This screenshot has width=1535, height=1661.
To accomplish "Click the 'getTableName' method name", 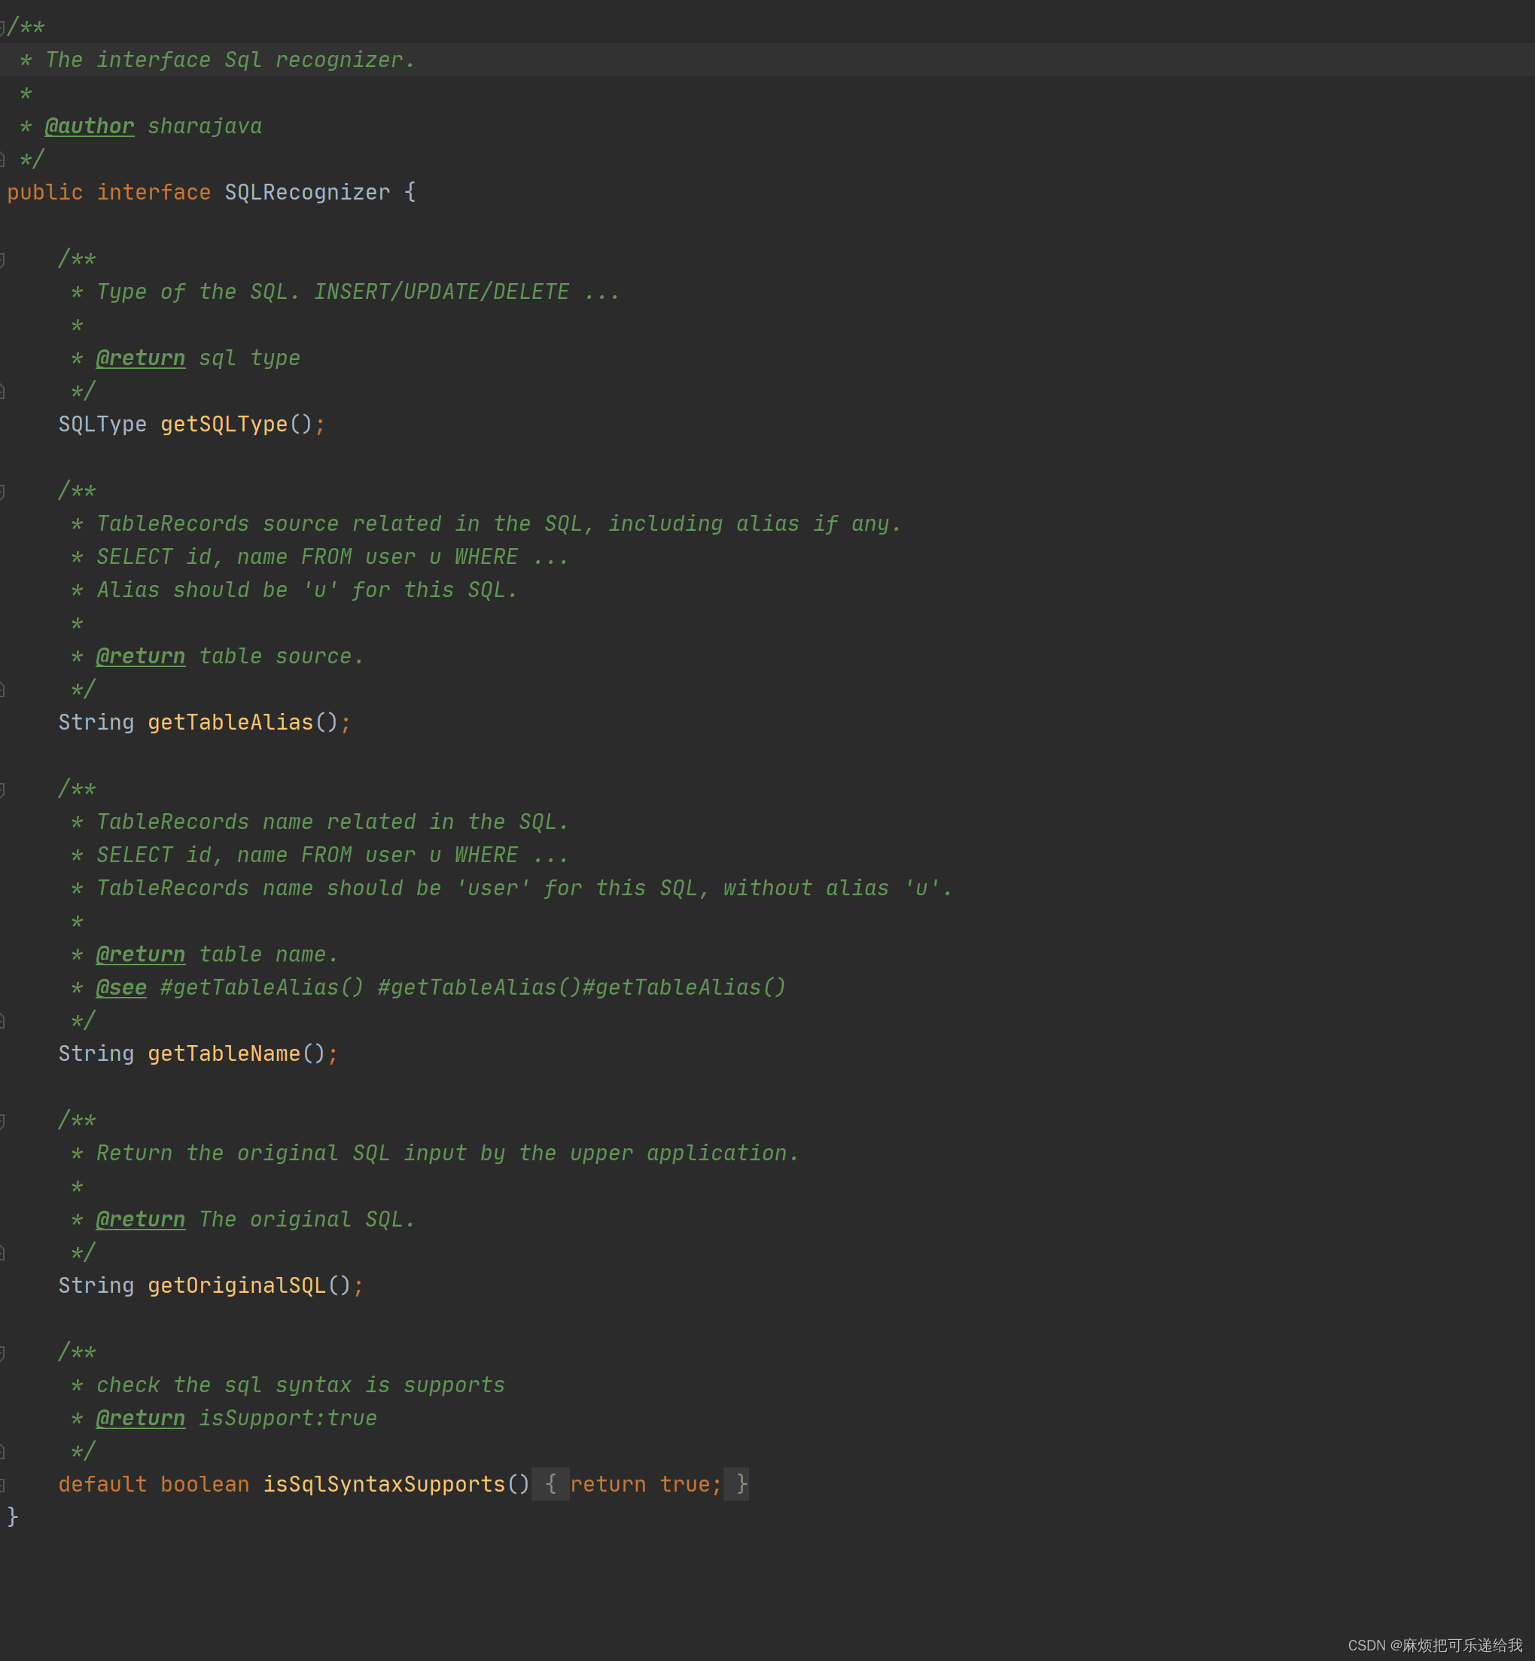I will tap(224, 1054).
